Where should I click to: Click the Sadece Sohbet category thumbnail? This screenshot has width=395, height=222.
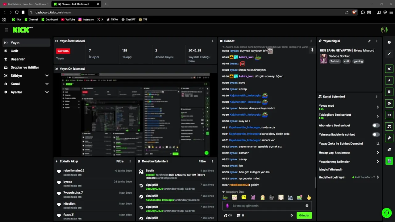pos(323,59)
